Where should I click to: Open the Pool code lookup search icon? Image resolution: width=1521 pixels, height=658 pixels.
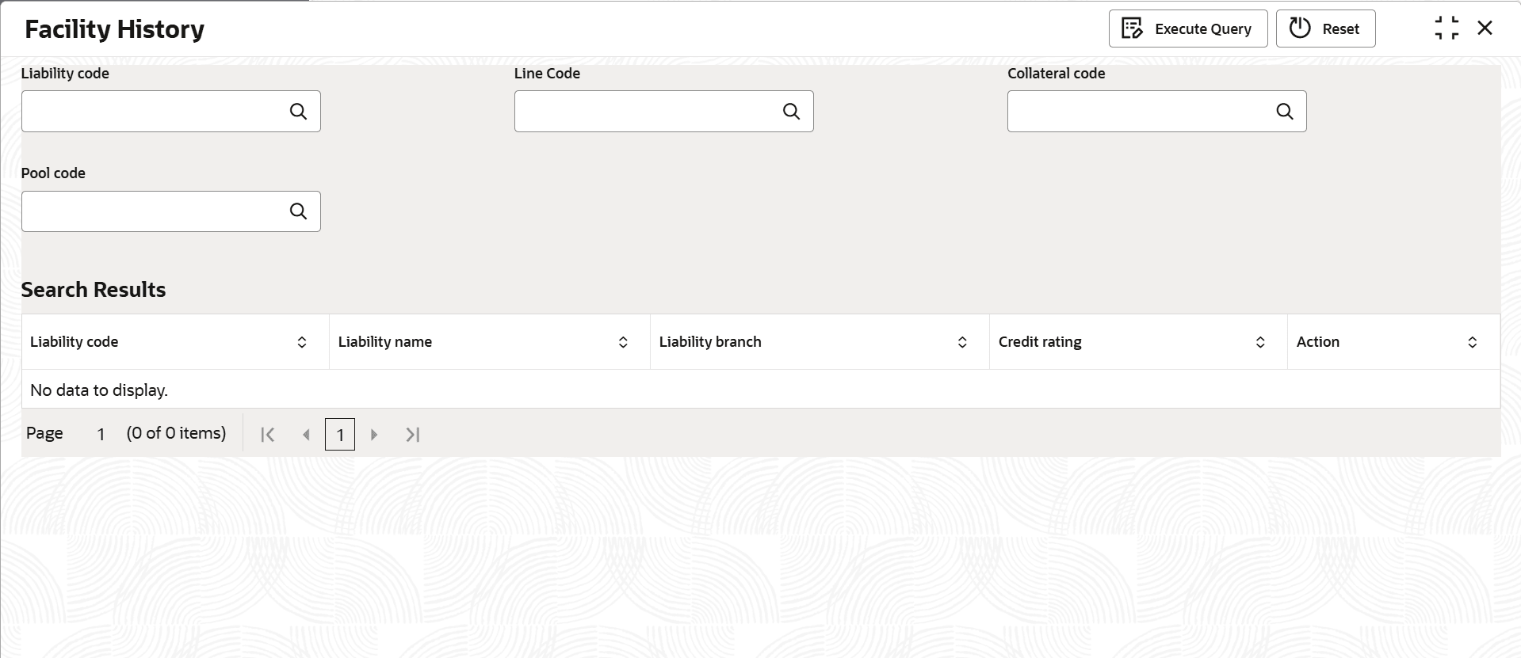tap(298, 211)
